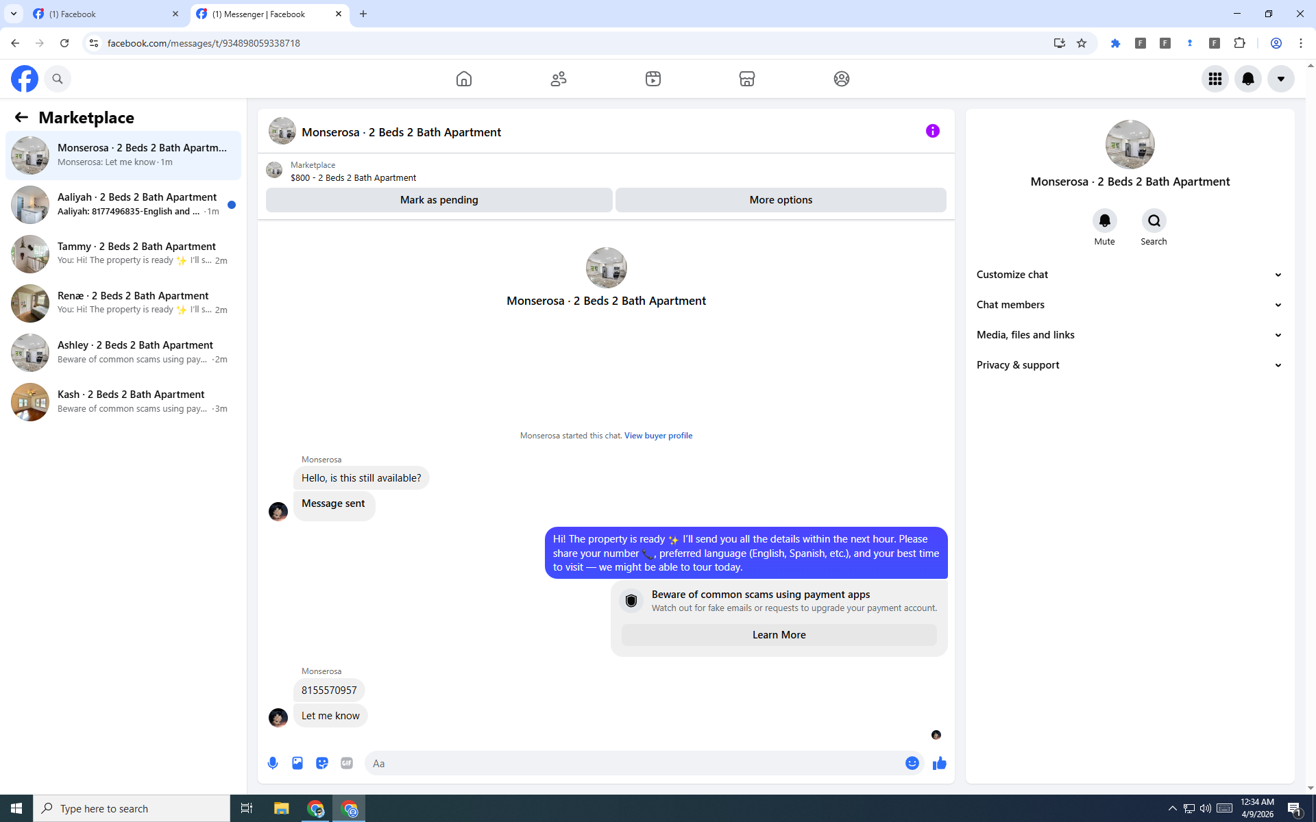The image size is (1316, 822).
Task: Click the voice clip microphone icon
Action: point(273,763)
